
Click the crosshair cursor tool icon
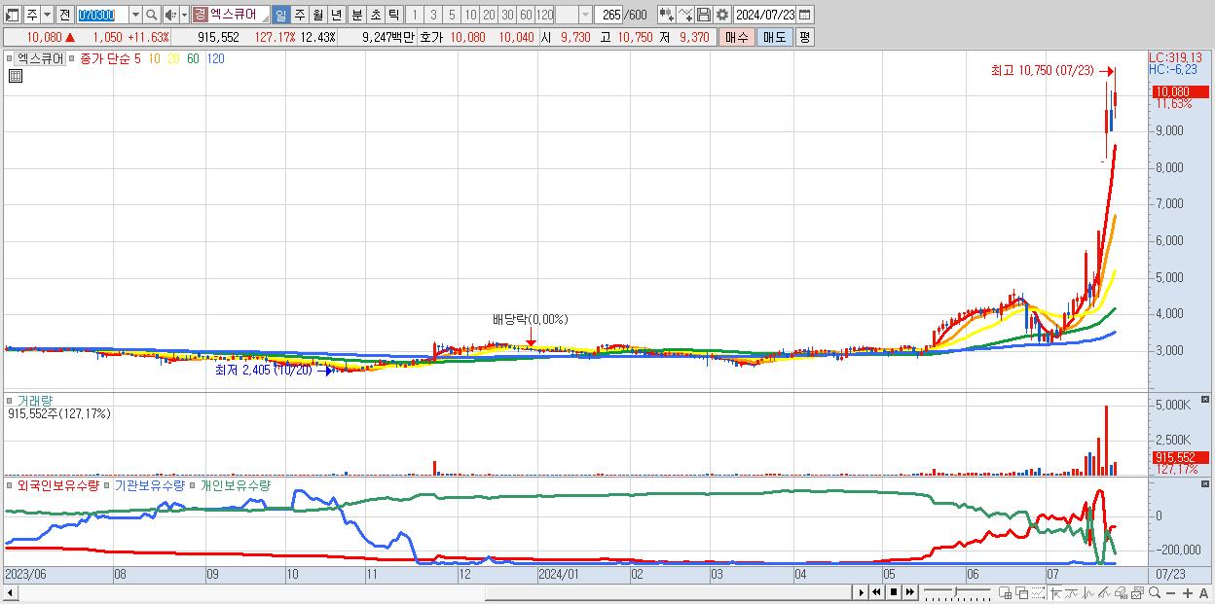click(x=1056, y=593)
